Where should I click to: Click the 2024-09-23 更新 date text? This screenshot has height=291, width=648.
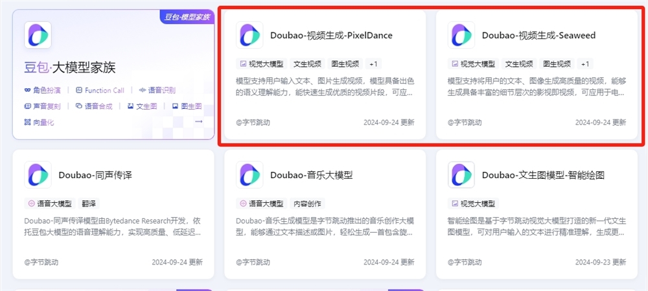point(601,262)
